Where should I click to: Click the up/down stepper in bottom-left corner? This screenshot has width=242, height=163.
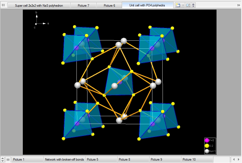tap(3, 160)
